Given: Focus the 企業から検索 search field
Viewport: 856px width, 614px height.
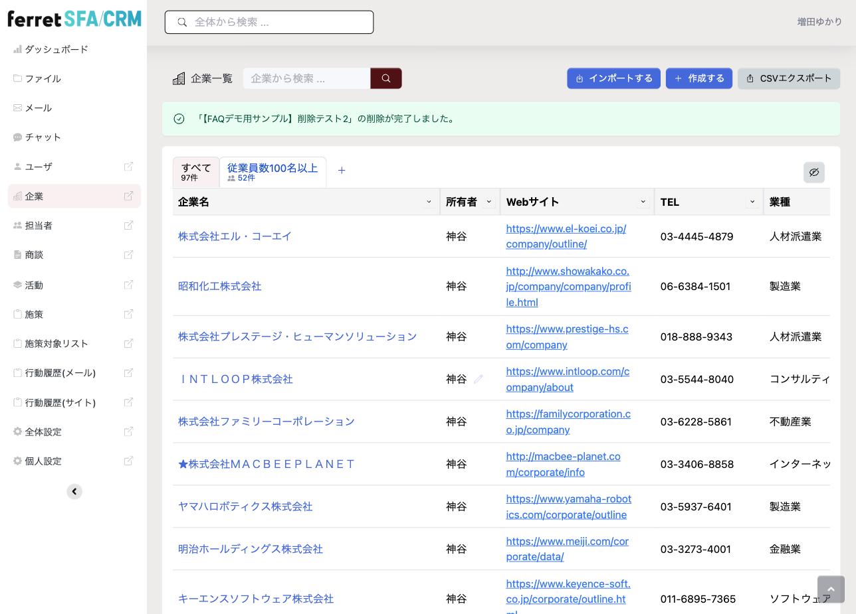Looking at the screenshot, I should pyautogui.click(x=306, y=78).
